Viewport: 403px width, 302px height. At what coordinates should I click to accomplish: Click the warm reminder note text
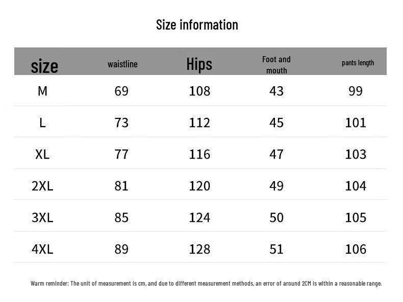[206, 284]
